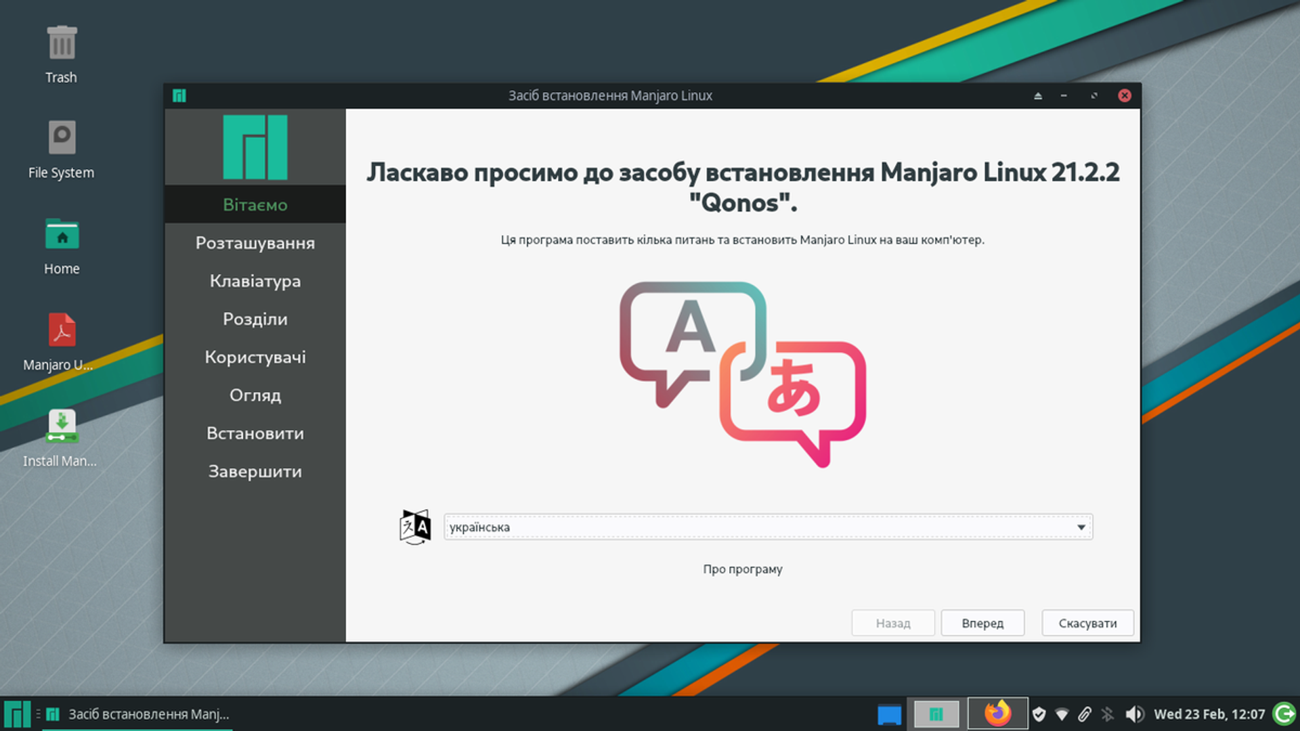The image size is (1300, 731).
Task: Click the language translation icon beside the dropdown
Action: pyautogui.click(x=415, y=527)
